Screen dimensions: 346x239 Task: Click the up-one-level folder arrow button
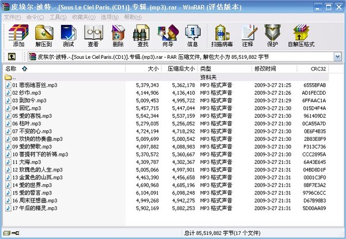tap(12, 57)
